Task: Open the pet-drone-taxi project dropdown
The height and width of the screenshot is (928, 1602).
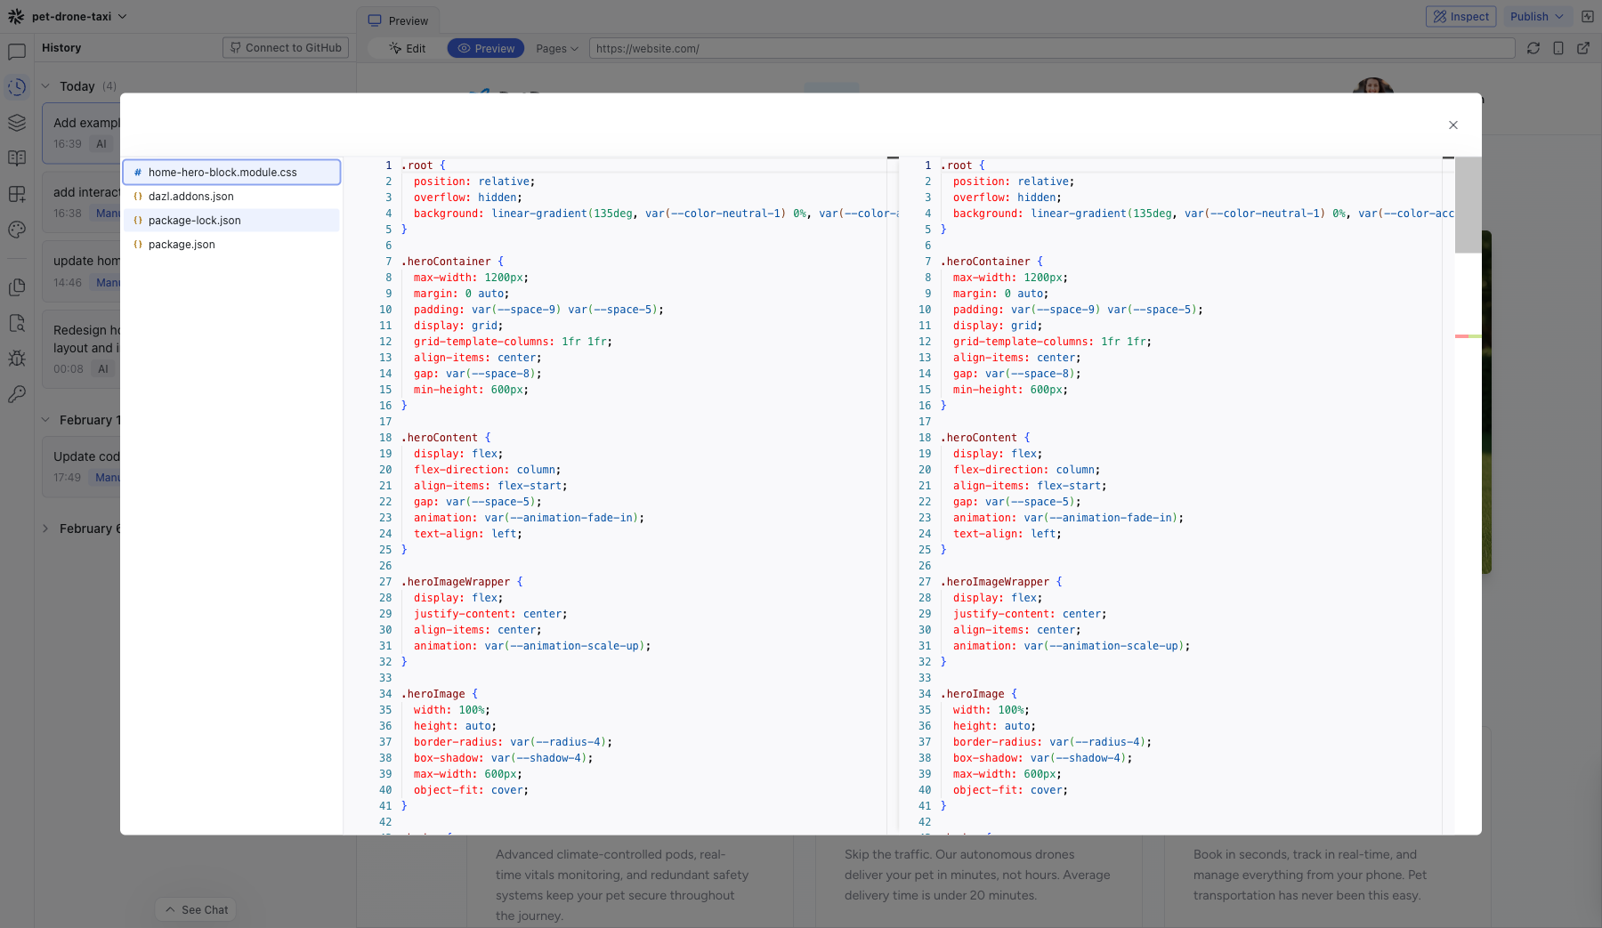Action: pyautogui.click(x=79, y=16)
